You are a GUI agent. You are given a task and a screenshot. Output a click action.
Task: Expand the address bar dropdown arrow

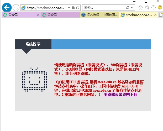[x=69, y=8]
